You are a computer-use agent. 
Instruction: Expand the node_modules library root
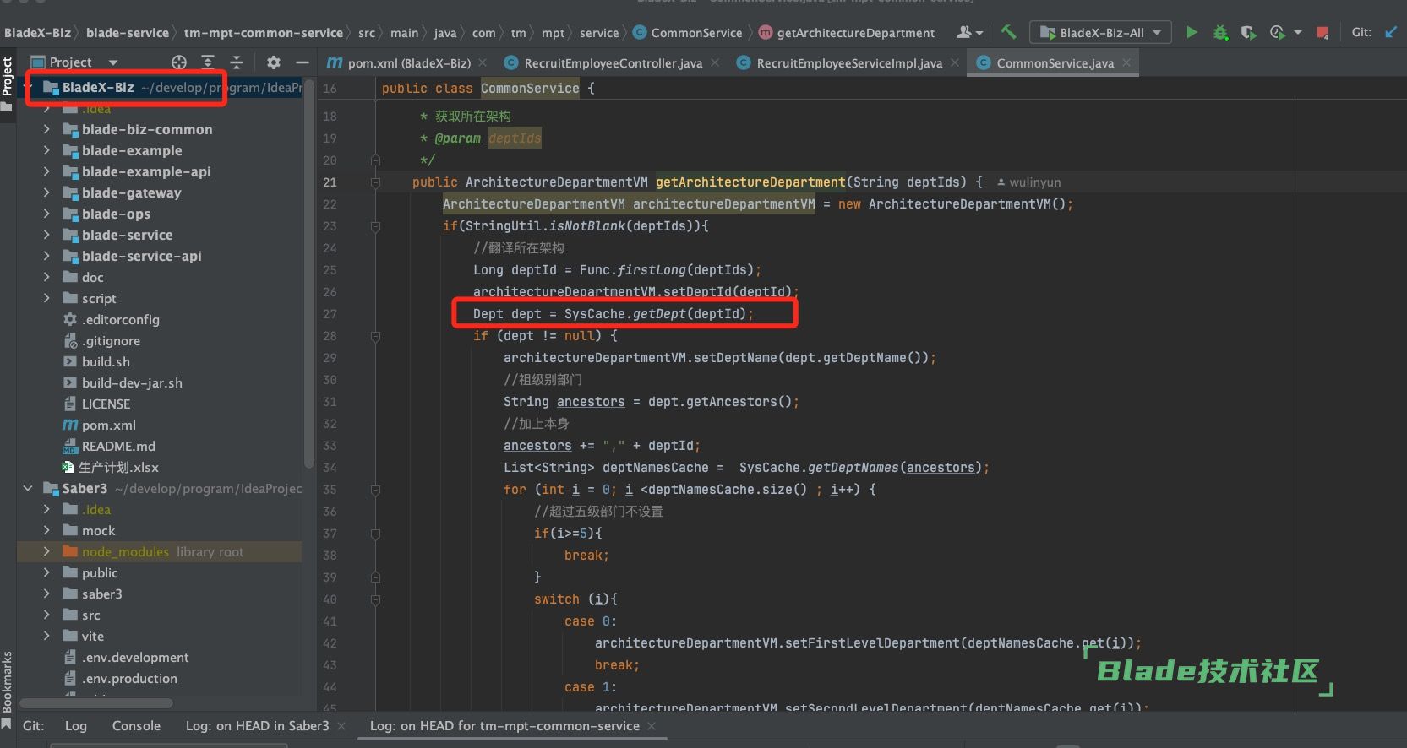(46, 551)
